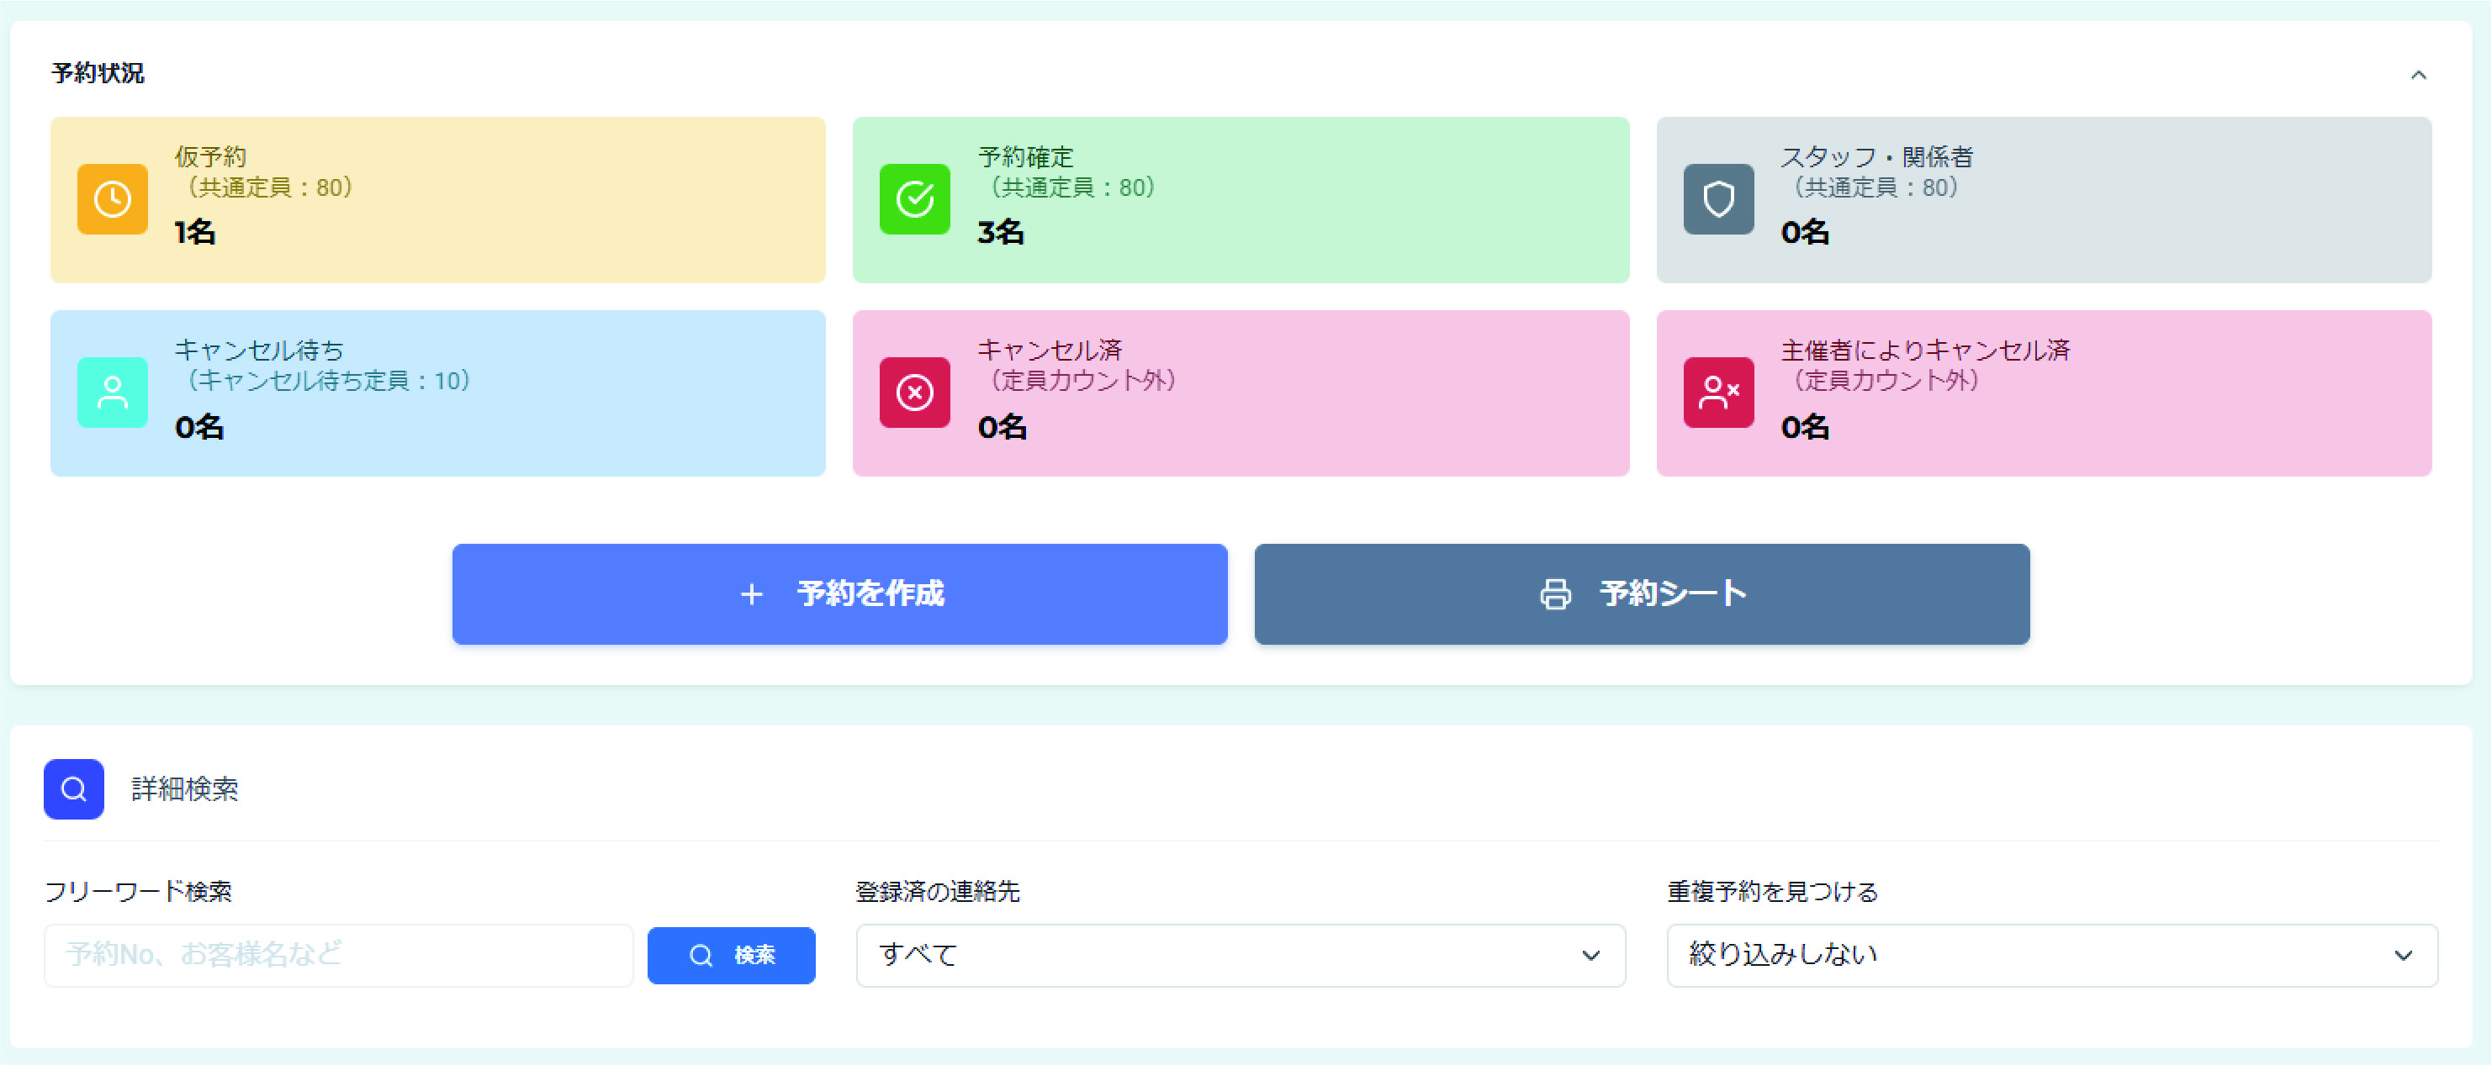Click the X-circle icon on キャンセル済
This screenshot has width=2492, height=1065.
click(x=914, y=393)
